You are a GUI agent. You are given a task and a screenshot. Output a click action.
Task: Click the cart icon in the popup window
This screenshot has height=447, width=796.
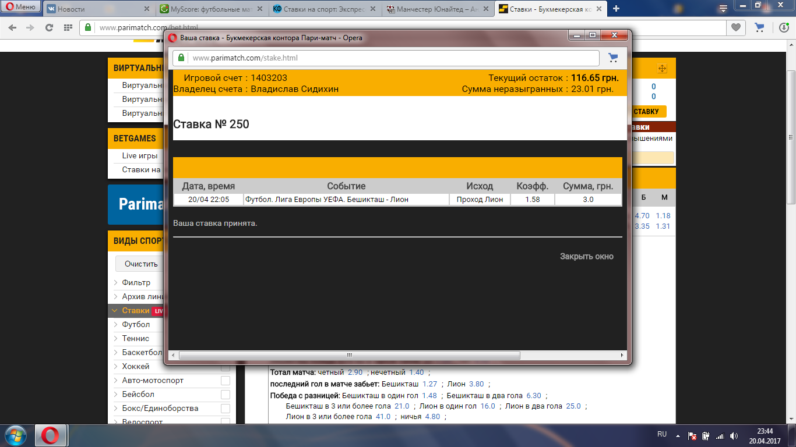pos(613,58)
